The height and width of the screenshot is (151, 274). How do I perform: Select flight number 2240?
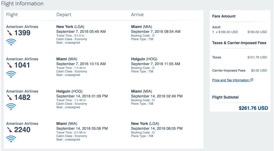[22, 130]
